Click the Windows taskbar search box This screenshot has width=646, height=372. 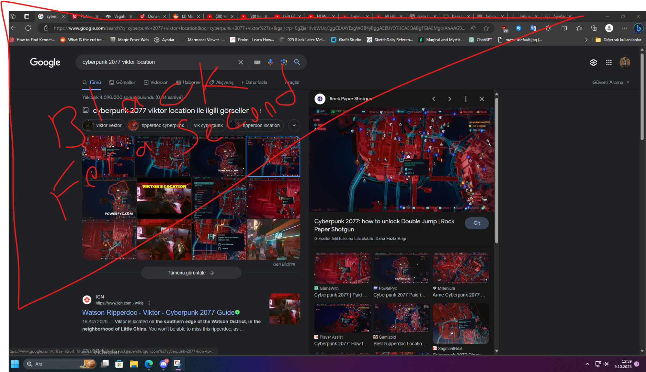pyautogui.click(x=59, y=364)
